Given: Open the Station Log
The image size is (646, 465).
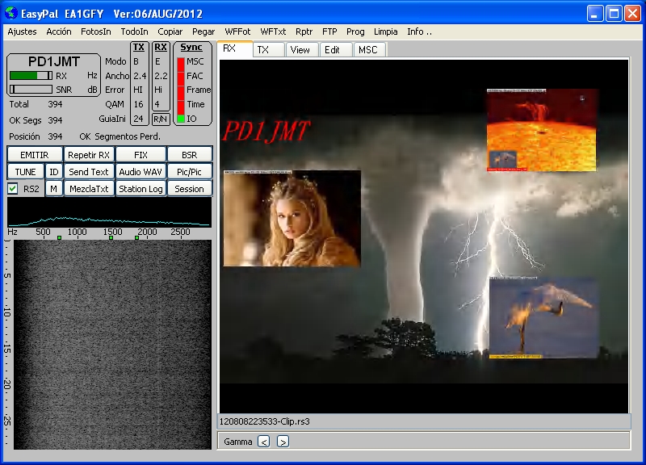Looking at the screenshot, I should pyautogui.click(x=141, y=189).
